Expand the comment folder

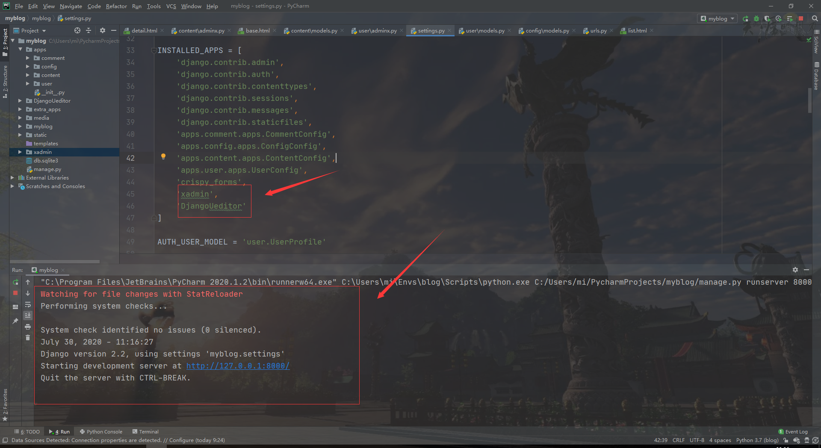28,58
